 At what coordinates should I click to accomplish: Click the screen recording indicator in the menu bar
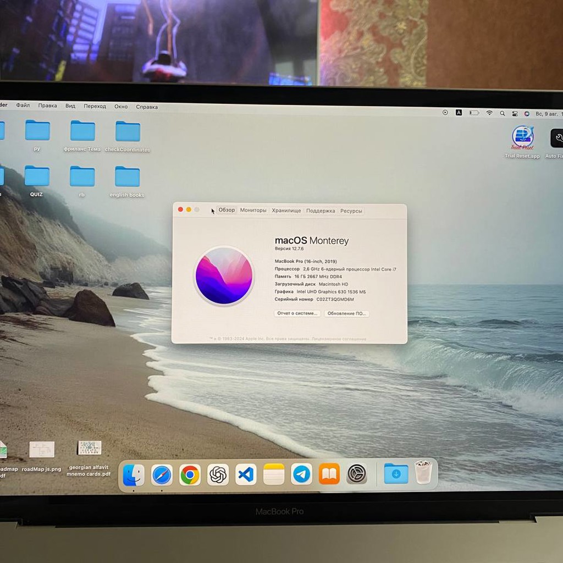pyautogui.click(x=445, y=112)
